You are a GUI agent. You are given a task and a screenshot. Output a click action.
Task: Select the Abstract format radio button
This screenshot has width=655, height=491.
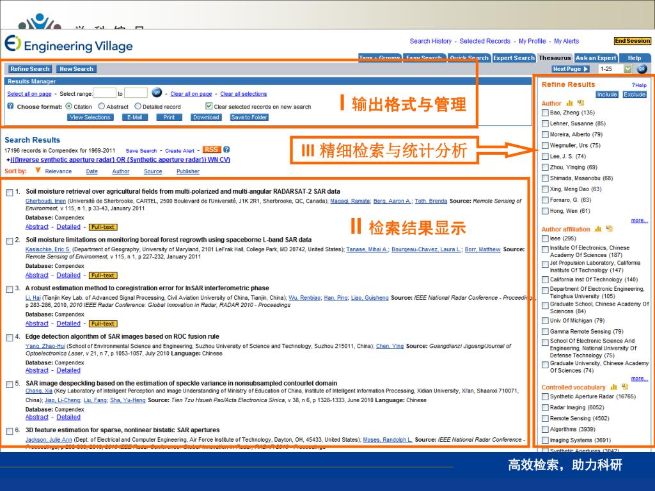102,107
